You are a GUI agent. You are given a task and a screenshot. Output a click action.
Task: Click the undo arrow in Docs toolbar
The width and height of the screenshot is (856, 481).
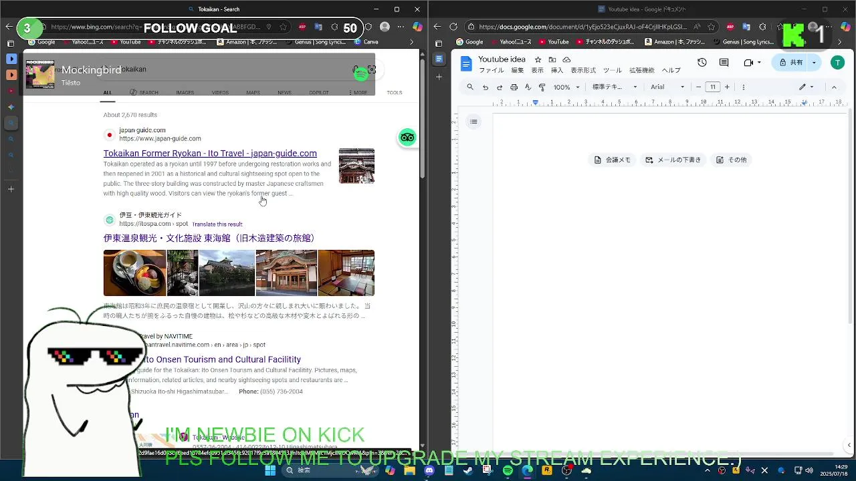tap(486, 87)
